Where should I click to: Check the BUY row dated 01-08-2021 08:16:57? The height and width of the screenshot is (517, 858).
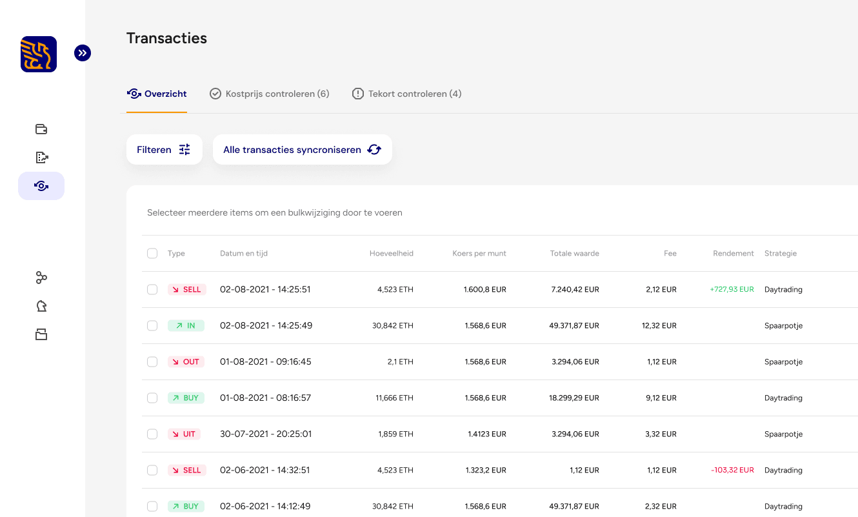click(152, 398)
